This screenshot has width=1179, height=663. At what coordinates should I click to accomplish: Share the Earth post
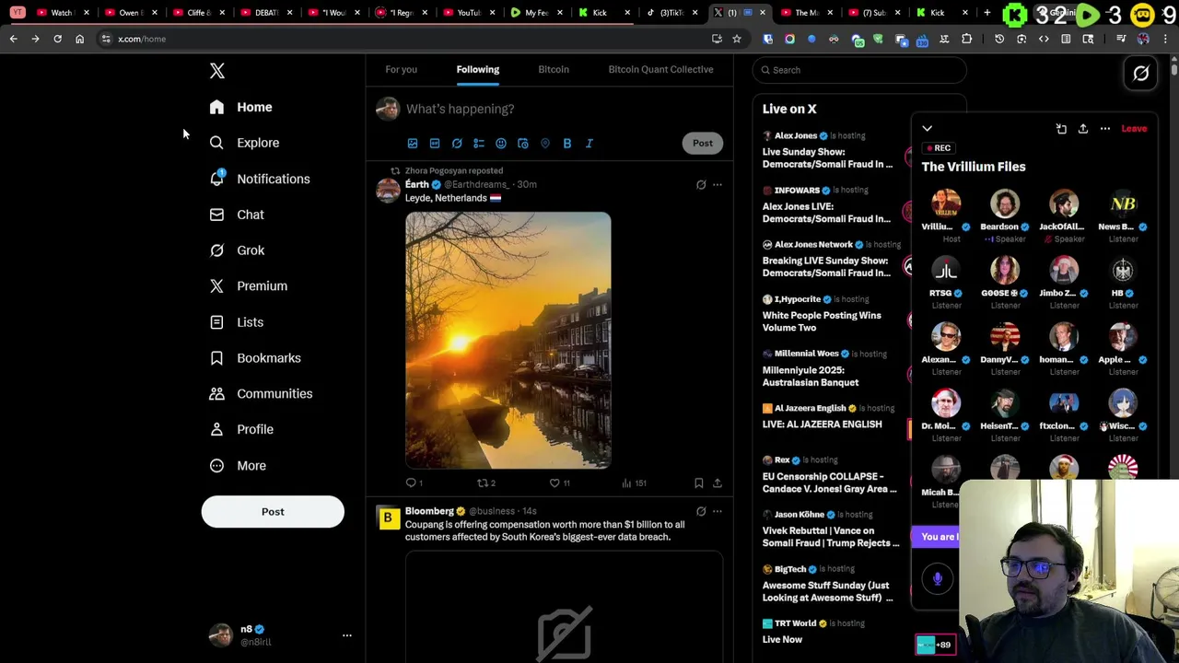[718, 483]
